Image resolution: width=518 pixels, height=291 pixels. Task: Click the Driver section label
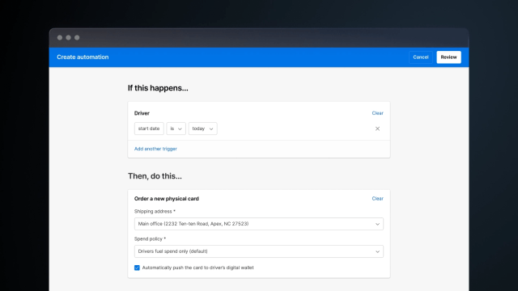coord(142,113)
